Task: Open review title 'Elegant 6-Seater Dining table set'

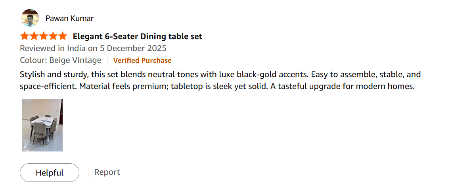Action: click(137, 36)
